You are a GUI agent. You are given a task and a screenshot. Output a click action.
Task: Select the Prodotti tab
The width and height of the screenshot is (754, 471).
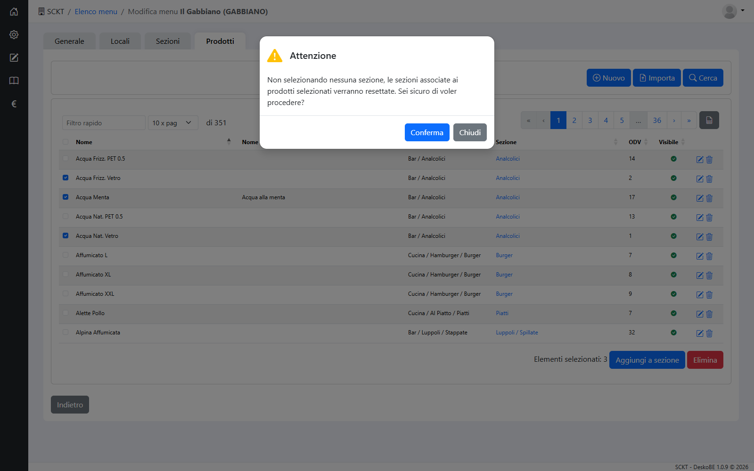(x=220, y=41)
